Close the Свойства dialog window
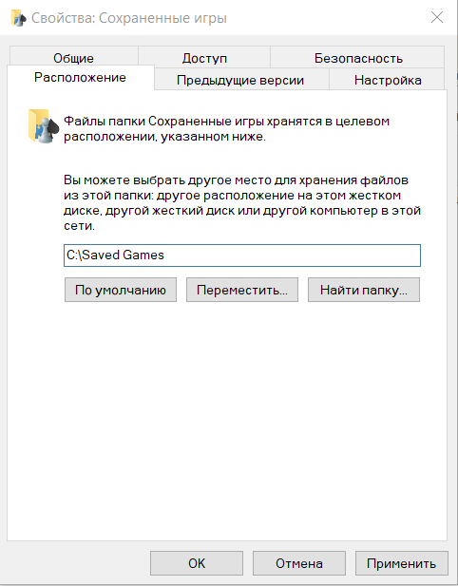 click(x=437, y=17)
